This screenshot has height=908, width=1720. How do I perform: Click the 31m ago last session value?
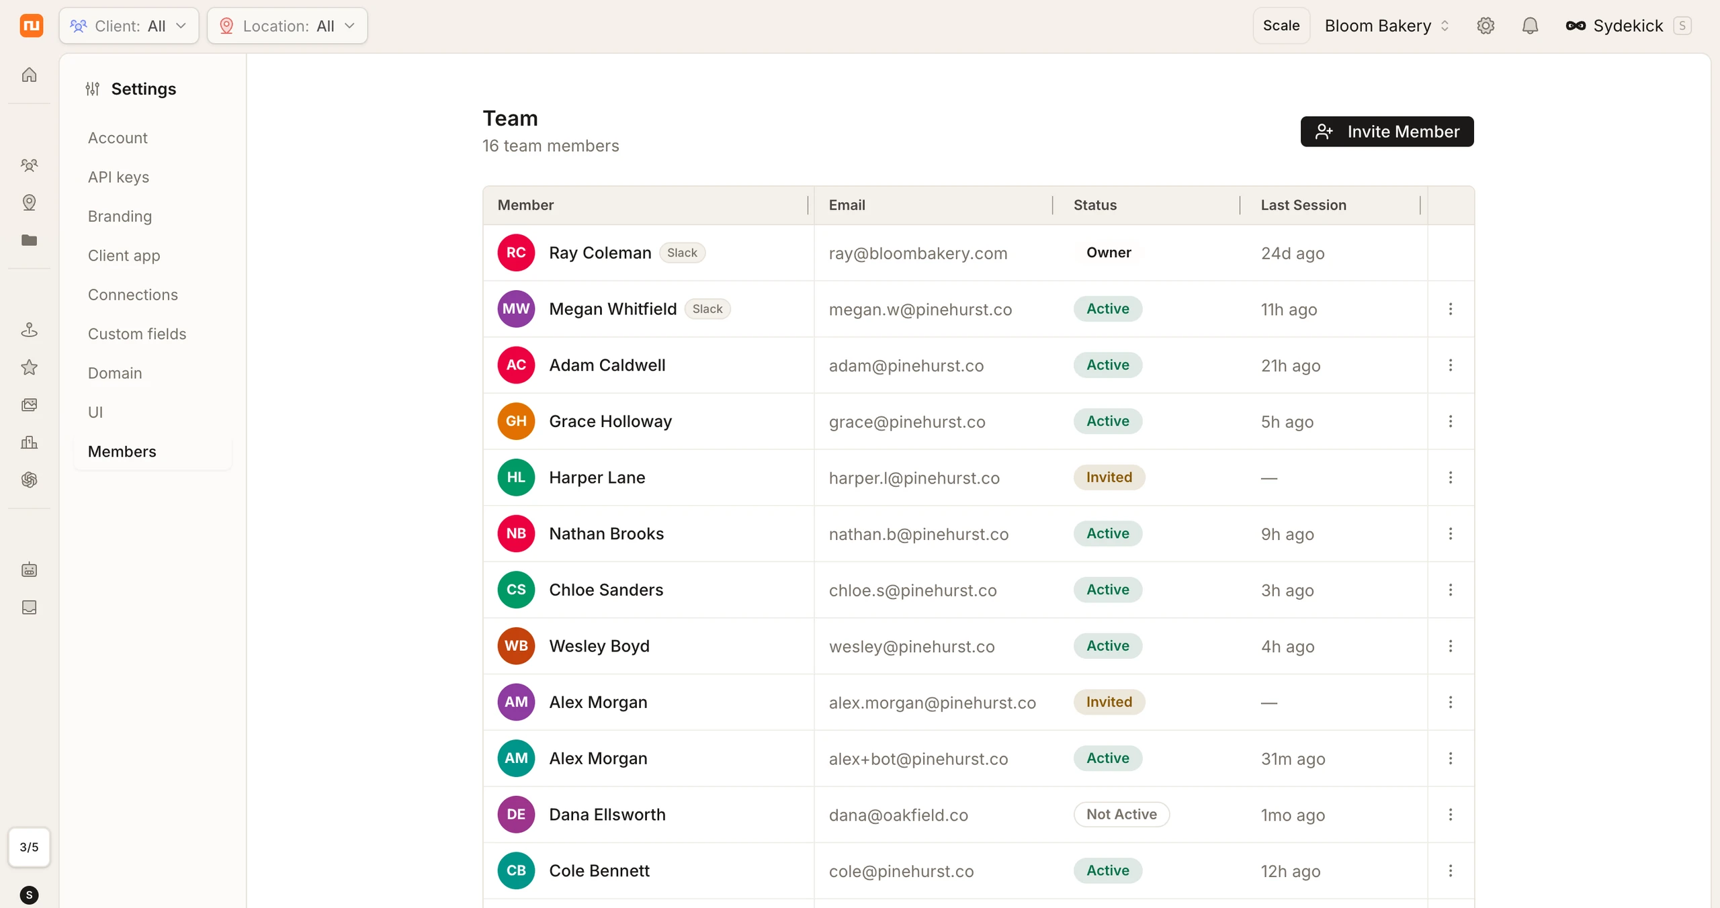coord(1293,759)
